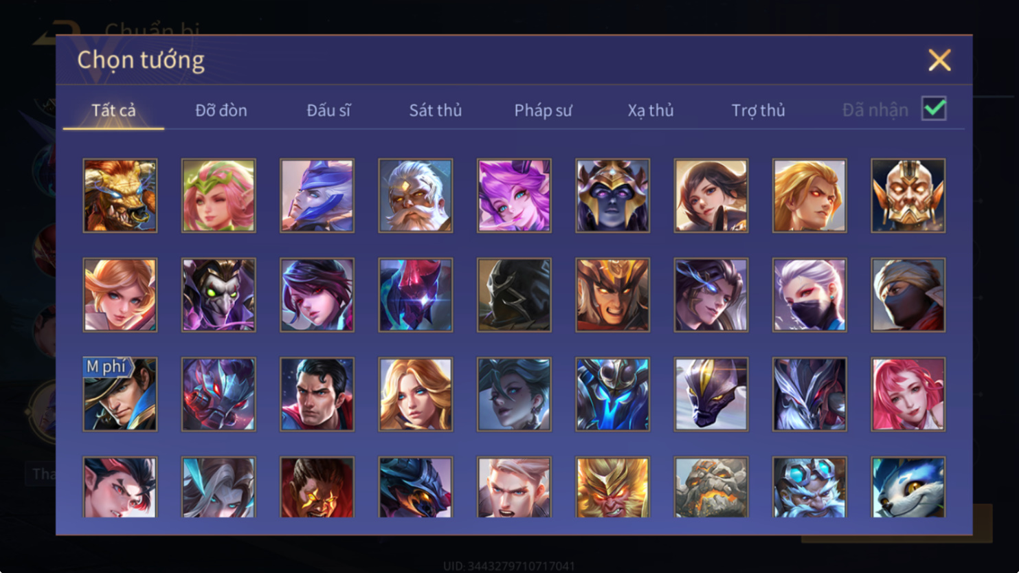
Task: Select the Superman hero portrait
Action: pos(317,394)
